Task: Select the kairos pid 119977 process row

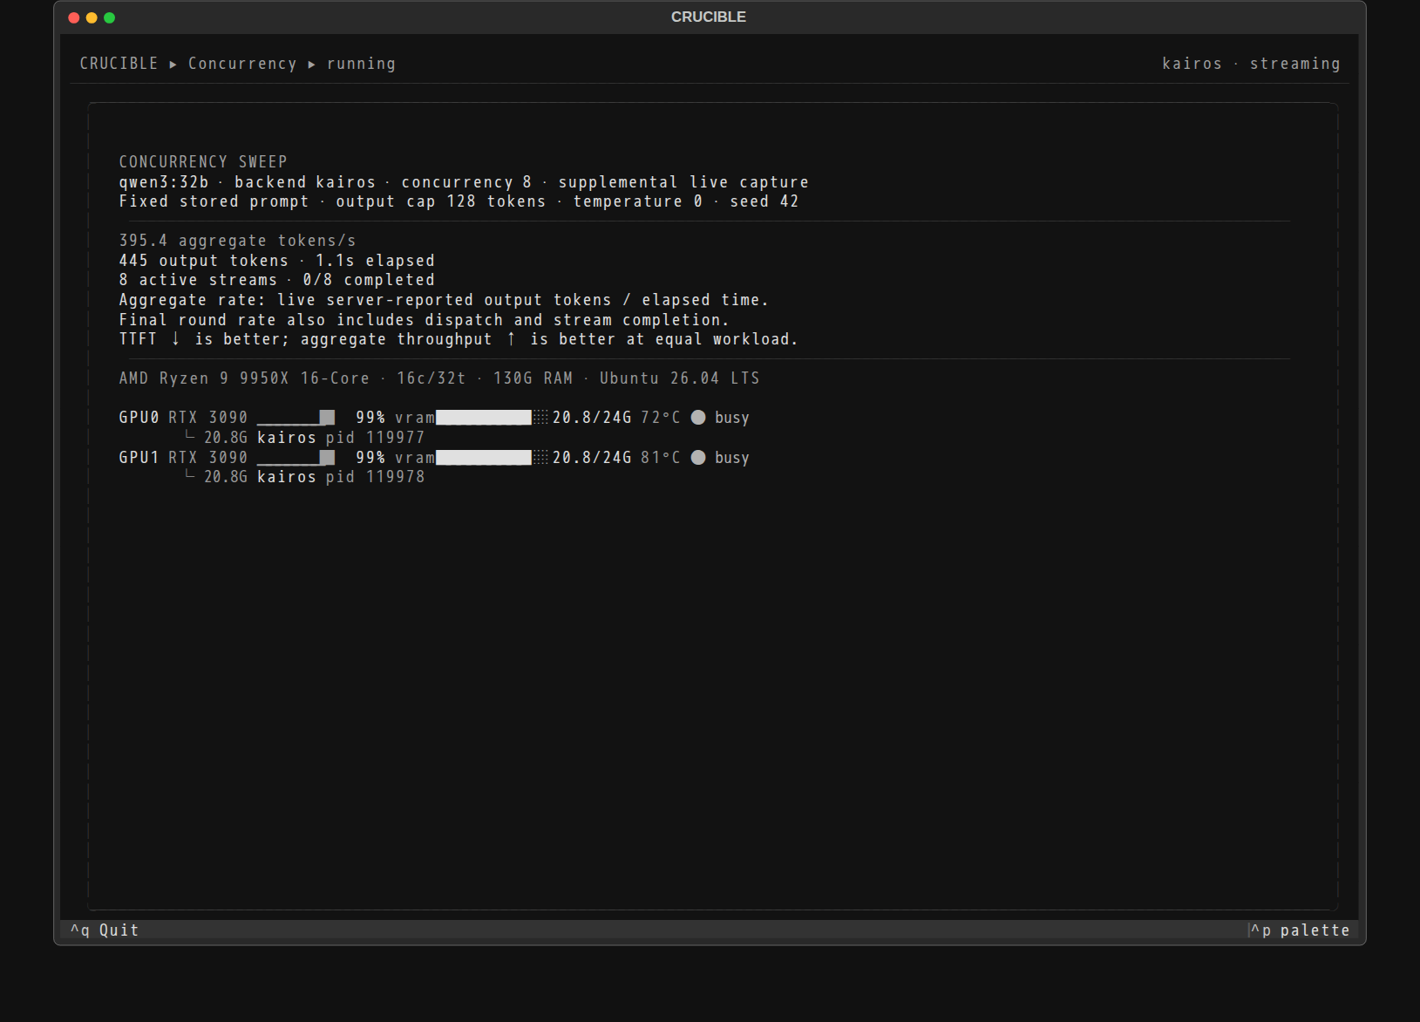Action: tap(305, 438)
